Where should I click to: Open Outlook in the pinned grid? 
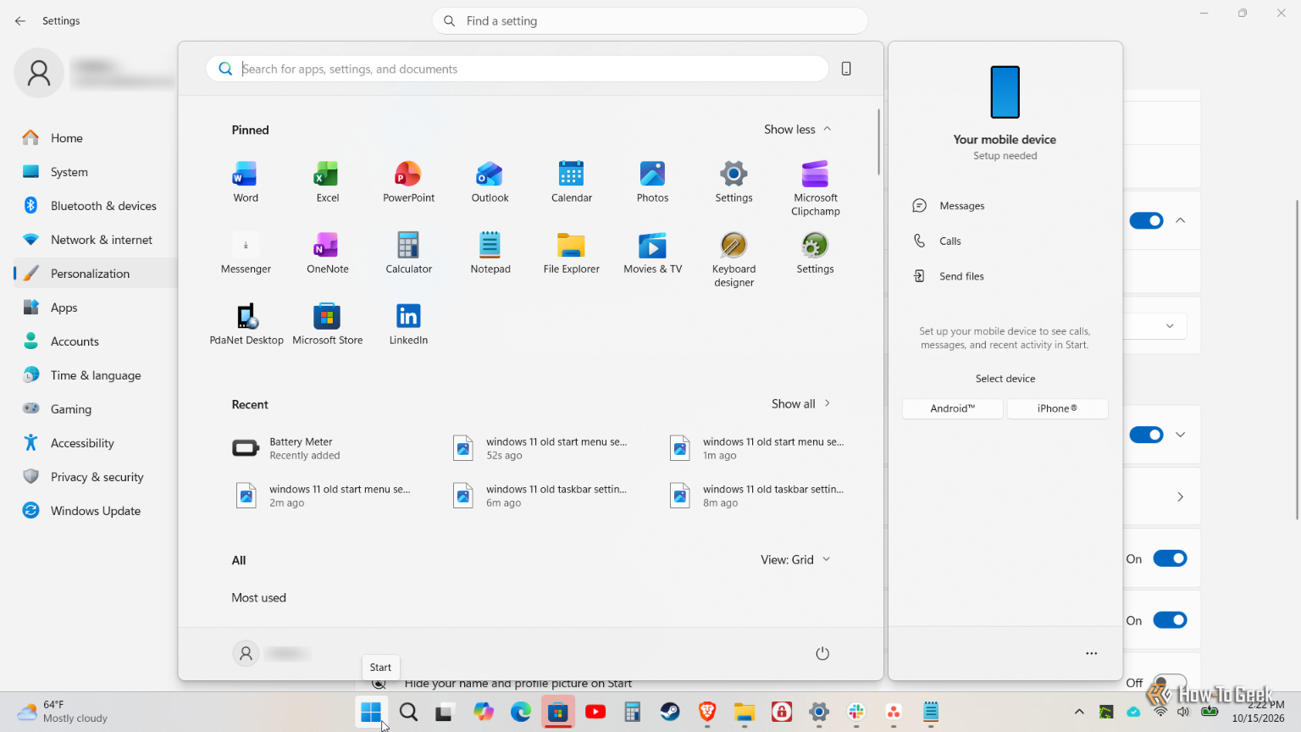coord(490,181)
